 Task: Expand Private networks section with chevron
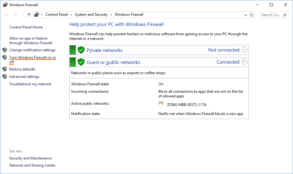click(x=244, y=50)
